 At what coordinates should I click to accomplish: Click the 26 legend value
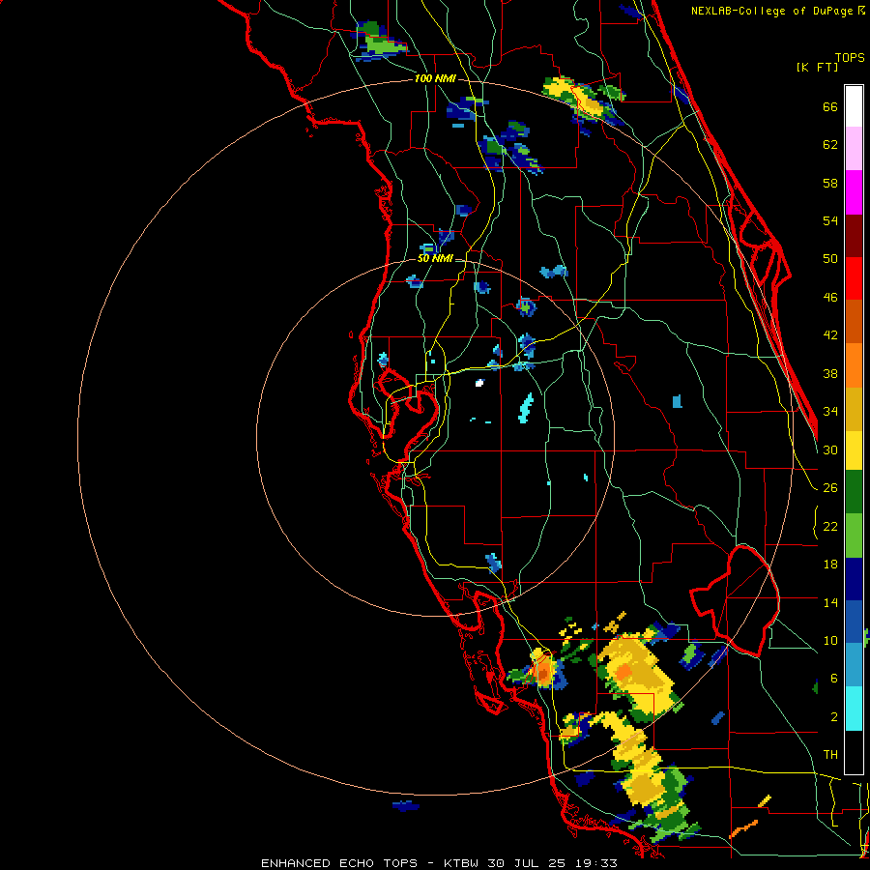coord(830,488)
